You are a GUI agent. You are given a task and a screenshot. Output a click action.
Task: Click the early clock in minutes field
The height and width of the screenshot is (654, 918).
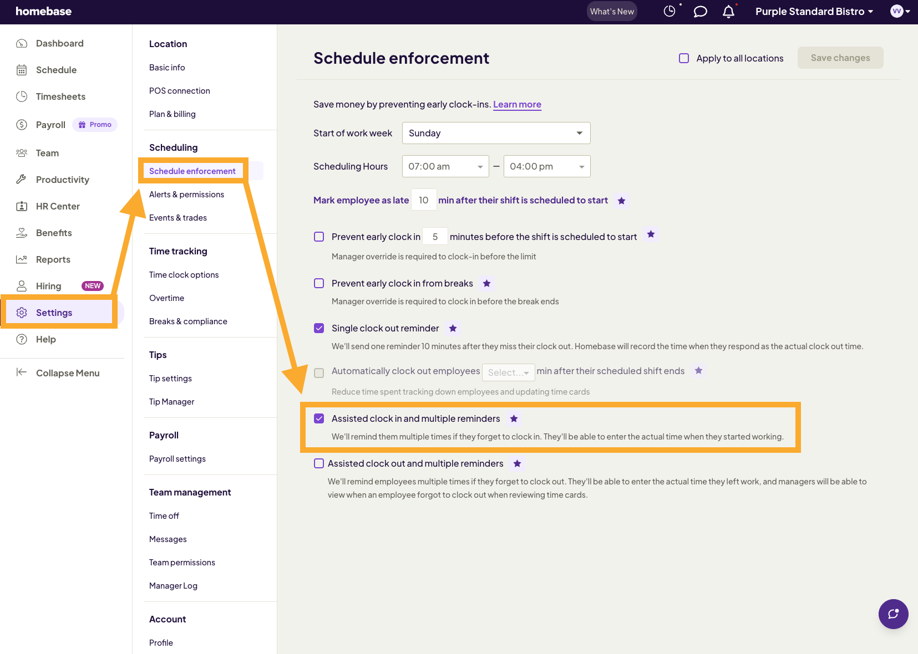435,237
